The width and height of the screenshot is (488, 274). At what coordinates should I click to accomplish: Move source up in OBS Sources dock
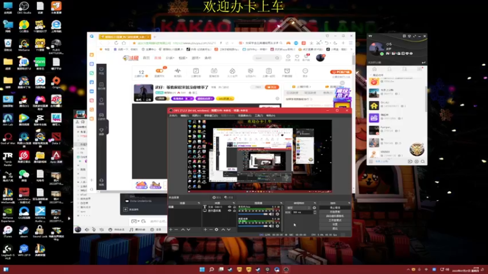click(223, 230)
